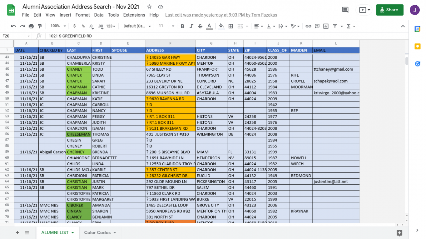Click the Name box showing F20

[16, 36]
